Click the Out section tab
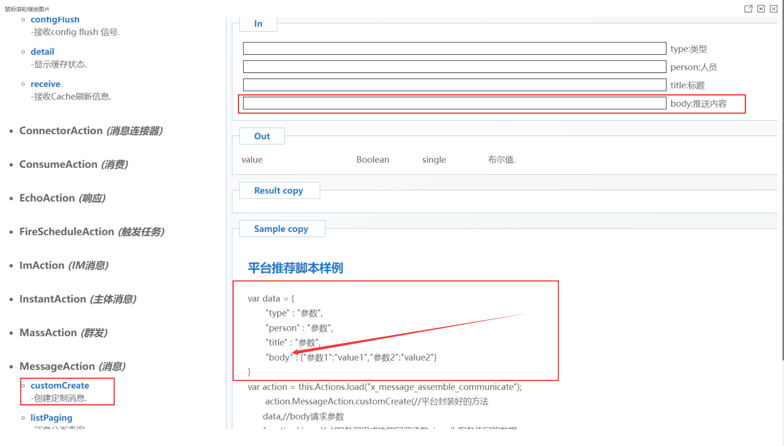784x446 pixels. 262,136
